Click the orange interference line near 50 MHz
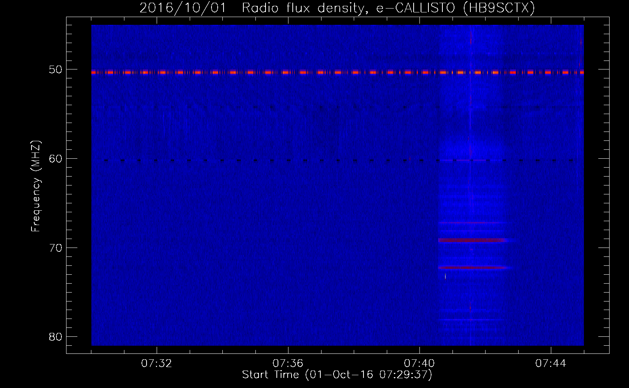 337,72
